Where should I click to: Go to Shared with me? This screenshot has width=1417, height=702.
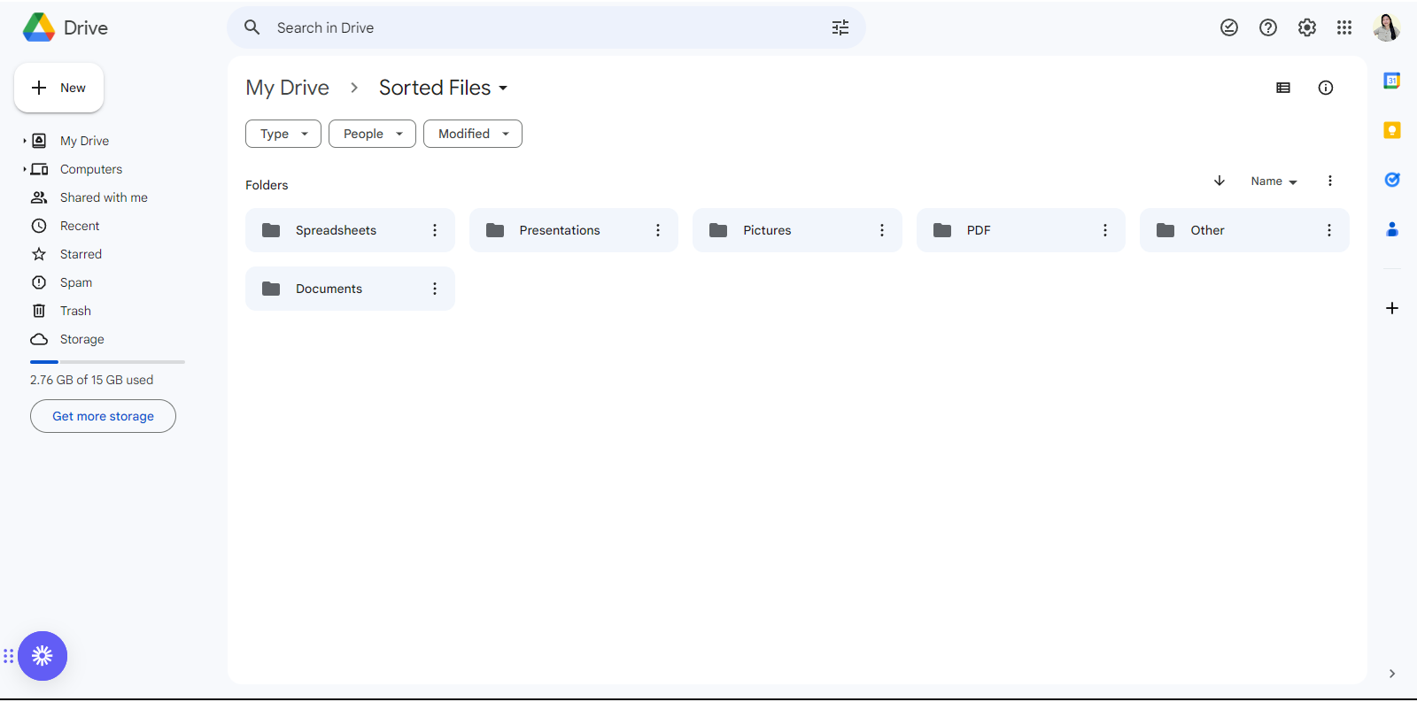(x=104, y=197)
